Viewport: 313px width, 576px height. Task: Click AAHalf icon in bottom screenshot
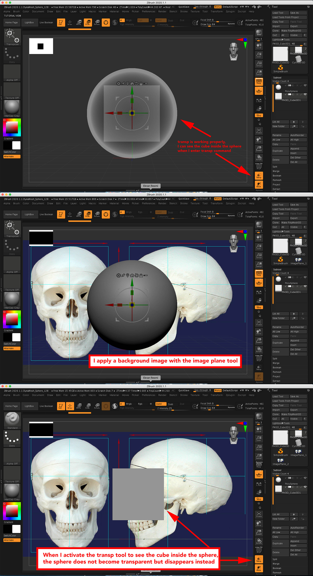click(259, 456)
